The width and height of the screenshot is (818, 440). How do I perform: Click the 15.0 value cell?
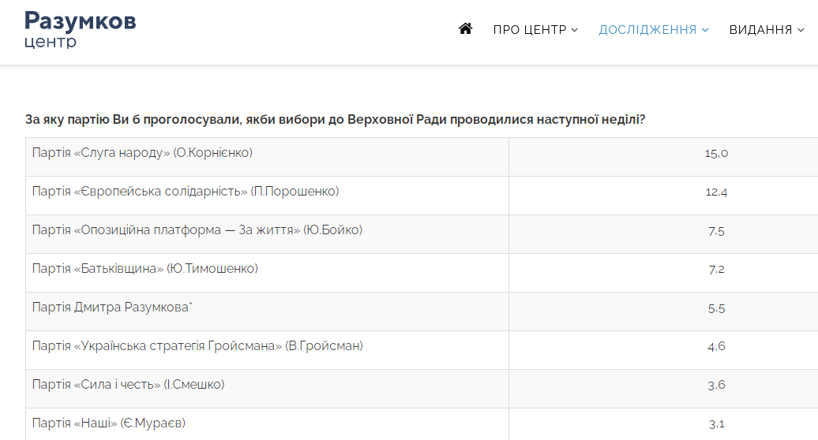pyautogui.click(x=663, y=157)
